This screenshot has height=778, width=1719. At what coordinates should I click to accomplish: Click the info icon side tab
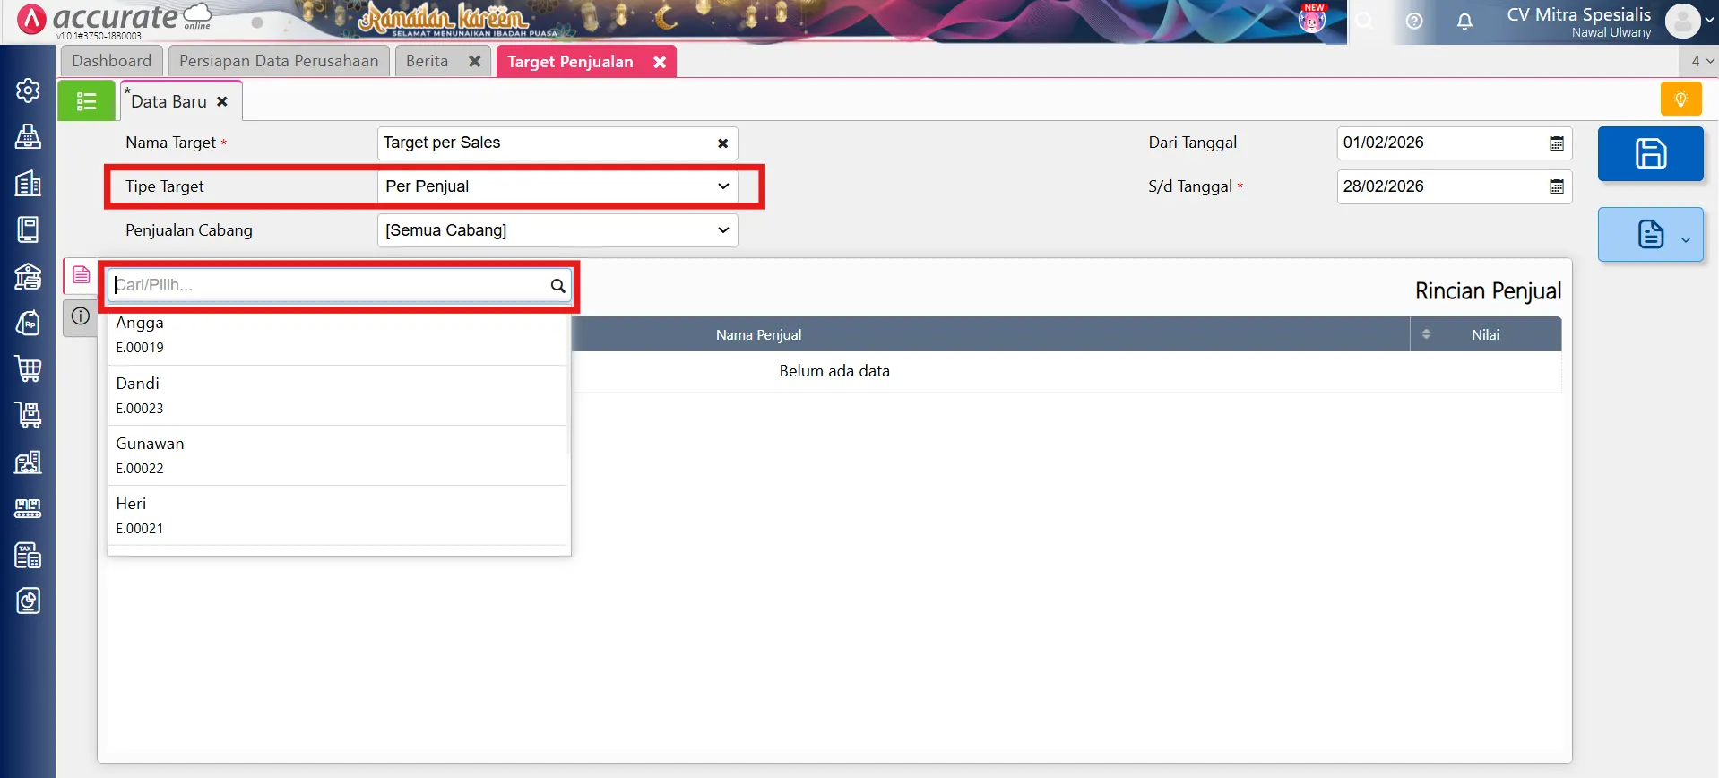81,316
